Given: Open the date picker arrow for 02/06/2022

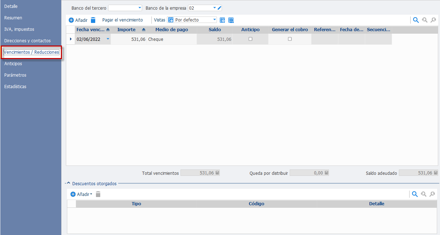Looking at the screenshot, I should [108, 39].
